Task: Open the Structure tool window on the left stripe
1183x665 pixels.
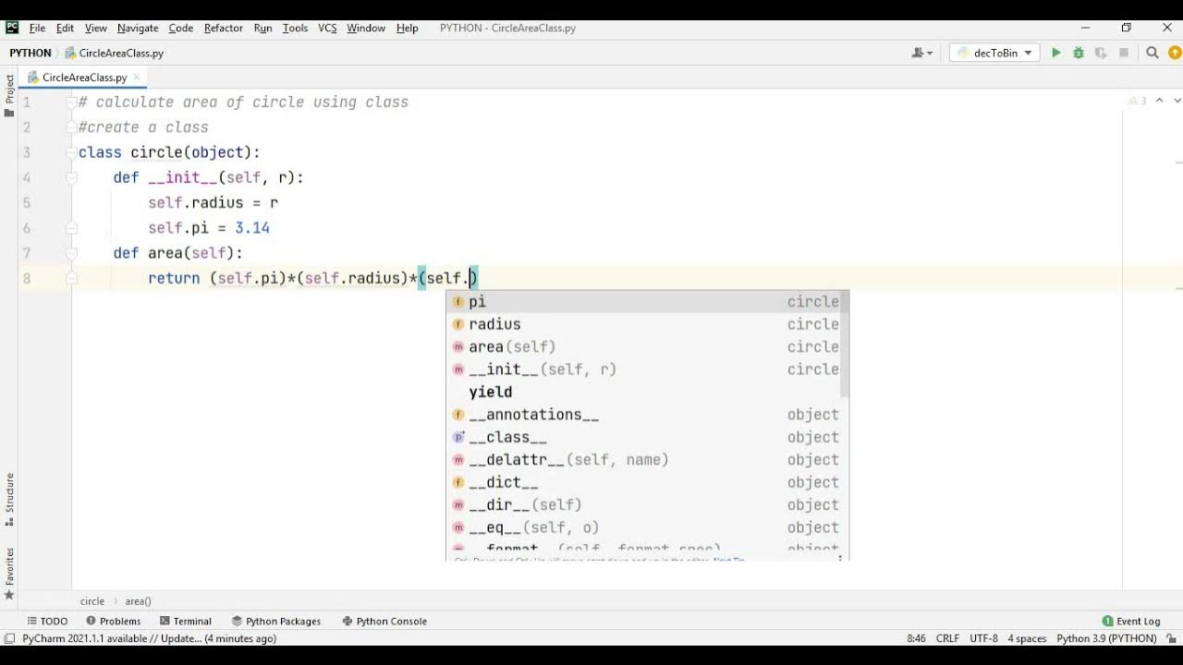Action: 9,500
